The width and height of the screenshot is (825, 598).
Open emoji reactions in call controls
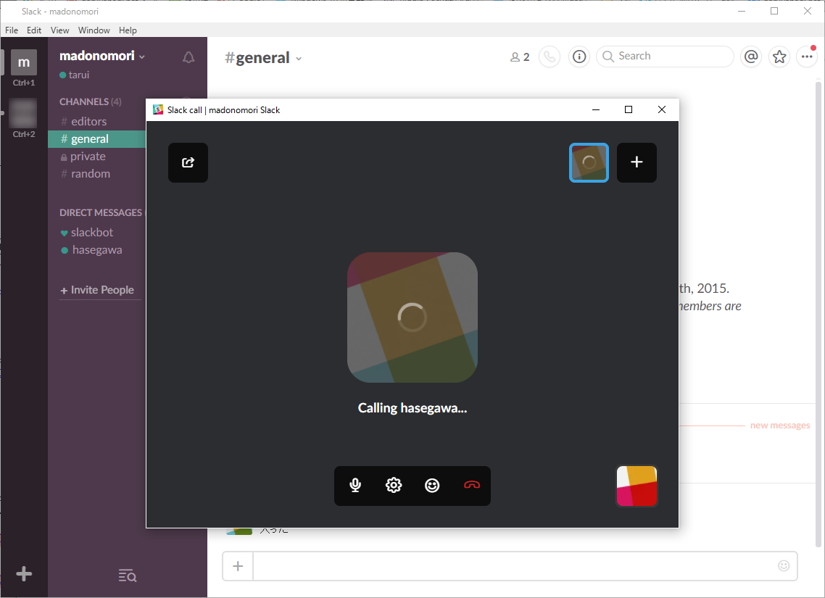point(432,486)
